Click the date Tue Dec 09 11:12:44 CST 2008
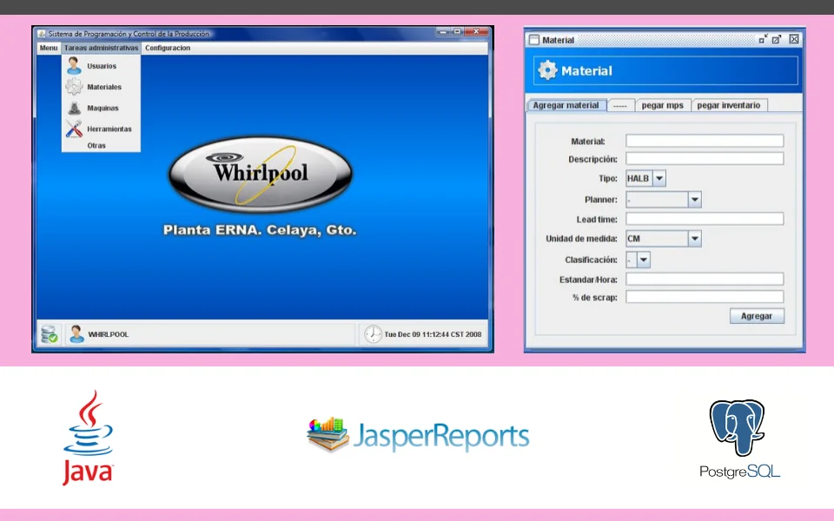The image size is (834, 521). pos(433,334)
